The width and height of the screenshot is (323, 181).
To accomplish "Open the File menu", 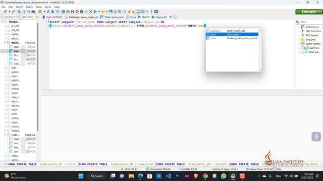I will click(x=4, y=7).
